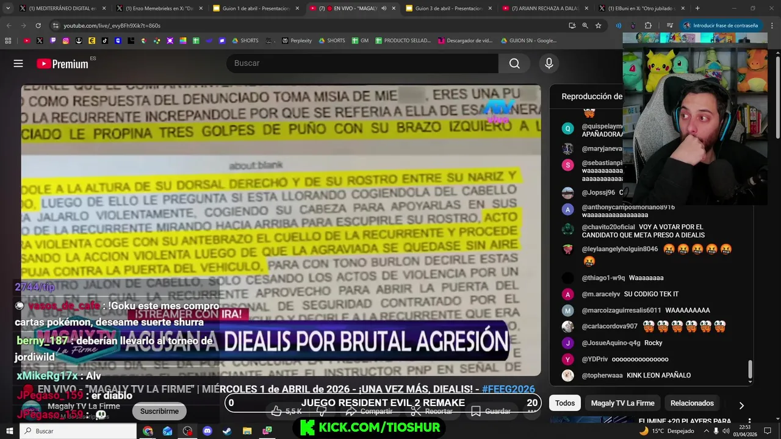Open taskbar volume speaker icon
Screen dimensions: 781x439
tap(726, 431)
